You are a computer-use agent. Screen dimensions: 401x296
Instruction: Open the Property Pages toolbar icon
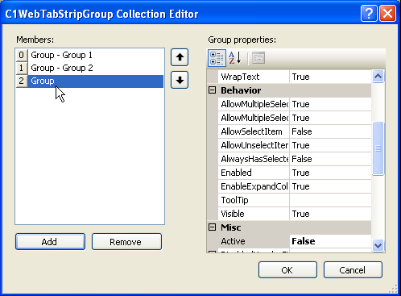pyautogui.click(x=258, y=58)
